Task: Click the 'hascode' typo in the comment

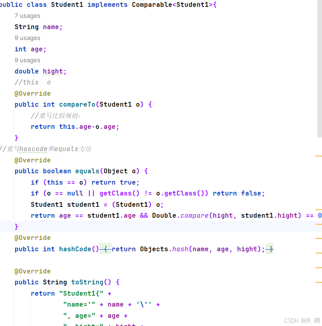Action: click(x=33, y=149)
